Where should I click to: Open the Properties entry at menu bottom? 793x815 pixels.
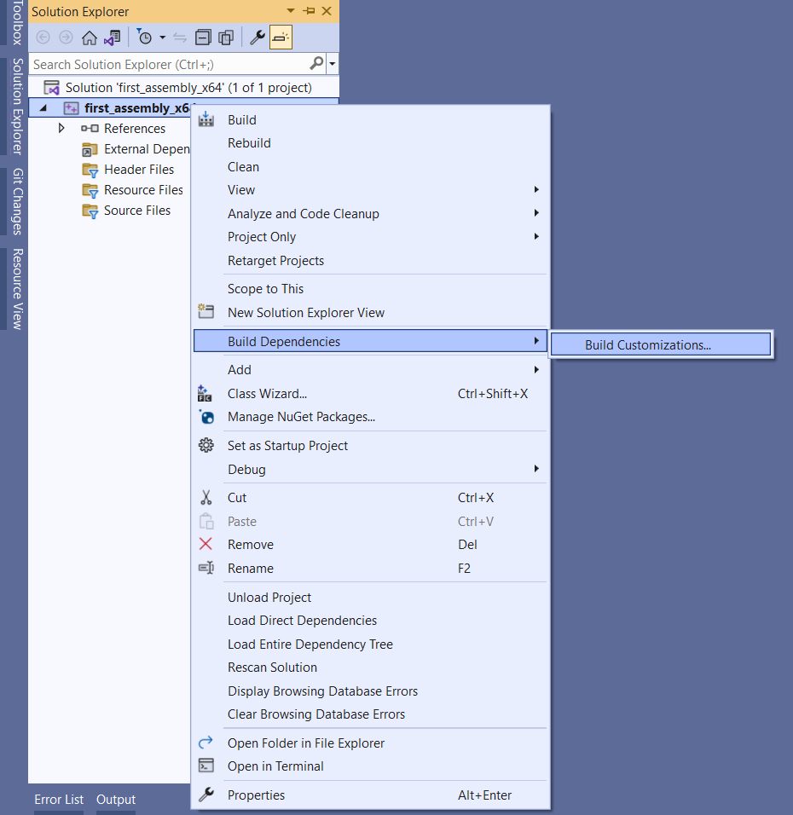(256, 795)
